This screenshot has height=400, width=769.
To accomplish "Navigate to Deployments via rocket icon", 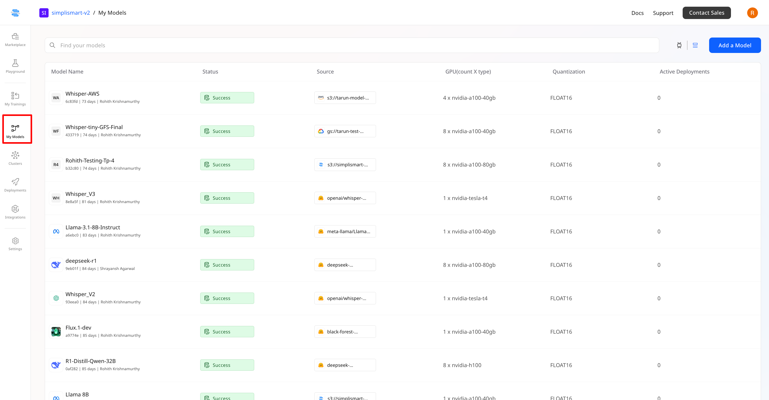I will click(15, 185).
